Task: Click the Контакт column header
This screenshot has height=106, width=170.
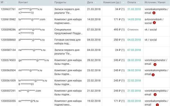Action: click(x=23, y=3)
